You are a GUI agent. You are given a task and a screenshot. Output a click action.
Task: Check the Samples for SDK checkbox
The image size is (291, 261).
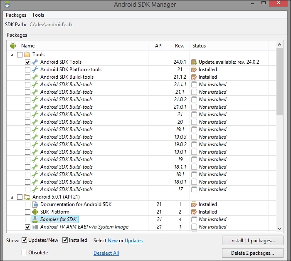(x=28, y=219)
